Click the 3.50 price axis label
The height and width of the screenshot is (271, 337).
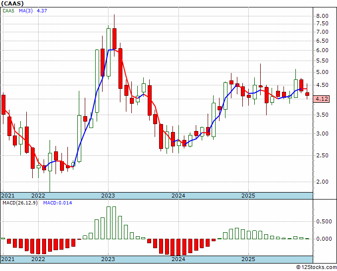pos(322,115)
